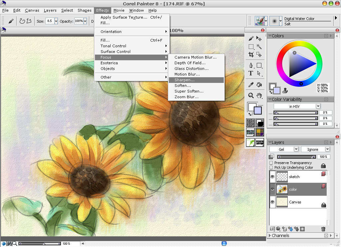341x247 pixels.
Task: Delete layer with trash can icon
Action: tap(323, 229)
